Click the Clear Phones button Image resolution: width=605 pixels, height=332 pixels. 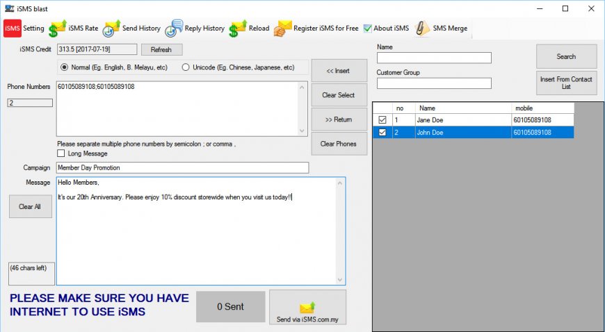pyautogui.click(x=339, y=144)
